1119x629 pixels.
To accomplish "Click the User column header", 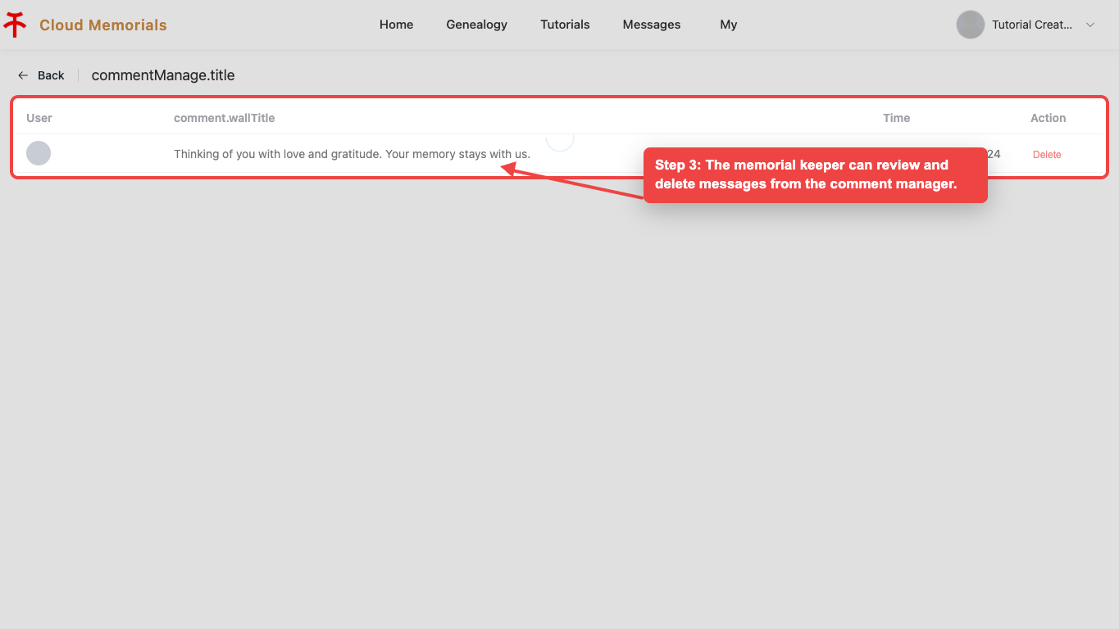I will (x=39, y=118).
